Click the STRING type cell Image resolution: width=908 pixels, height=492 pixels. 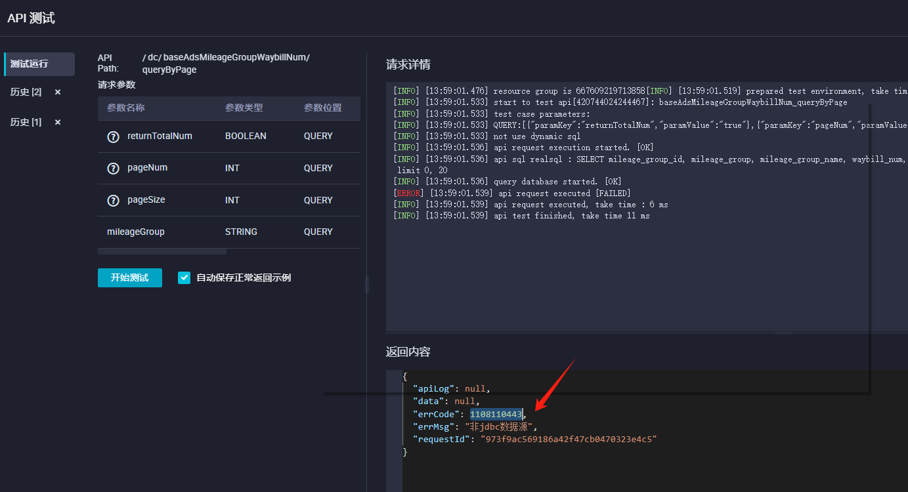241,232
